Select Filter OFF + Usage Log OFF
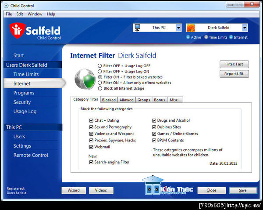The image size is (263, 210). pos(100,66)
